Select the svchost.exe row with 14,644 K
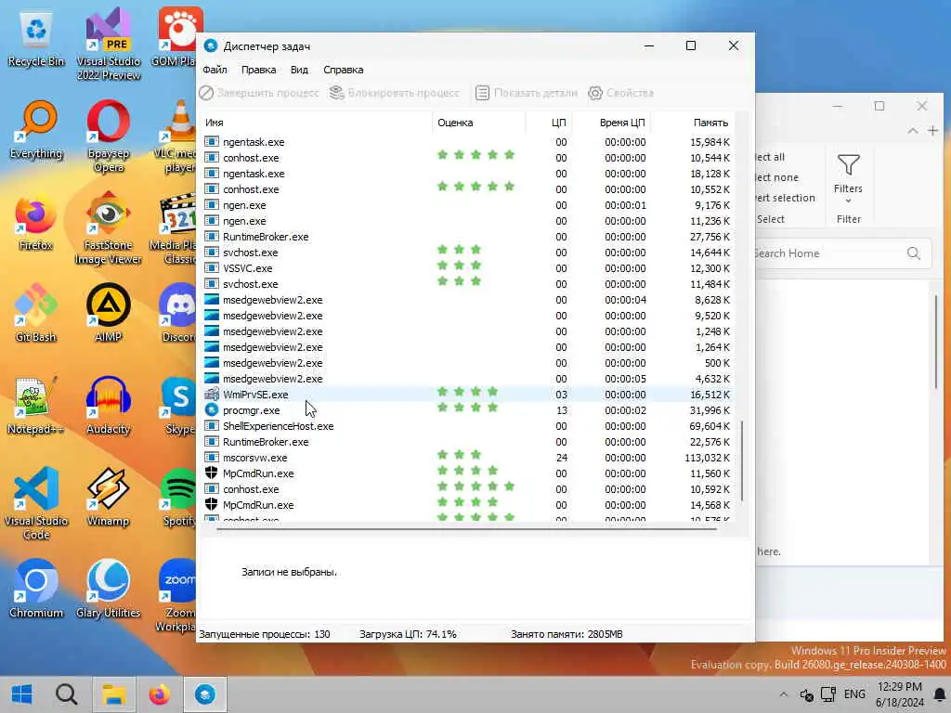951x713 pixels. (x=467, y=253)
